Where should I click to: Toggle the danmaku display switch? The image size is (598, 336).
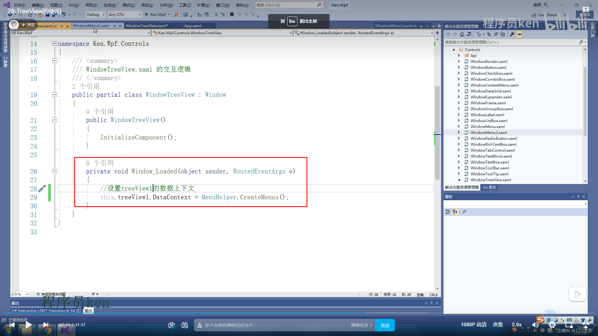click(x=172, y=325)
